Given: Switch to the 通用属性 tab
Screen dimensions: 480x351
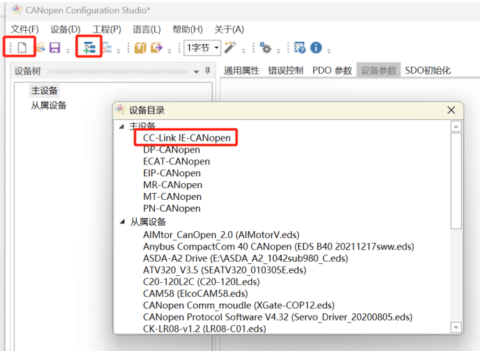Looking at the screenshot, I should tap(241, 70).
